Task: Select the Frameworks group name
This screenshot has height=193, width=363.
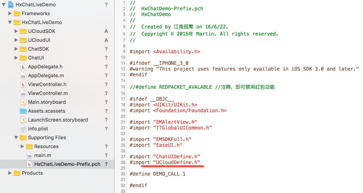Action: pos(36,13)
